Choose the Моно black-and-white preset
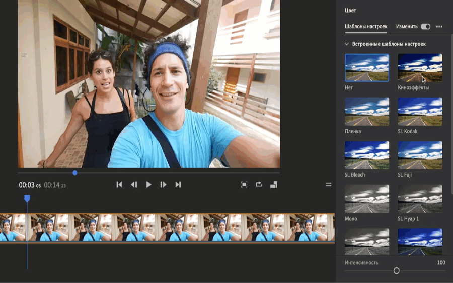Screen dimensions: 453x283 point(366,199)
